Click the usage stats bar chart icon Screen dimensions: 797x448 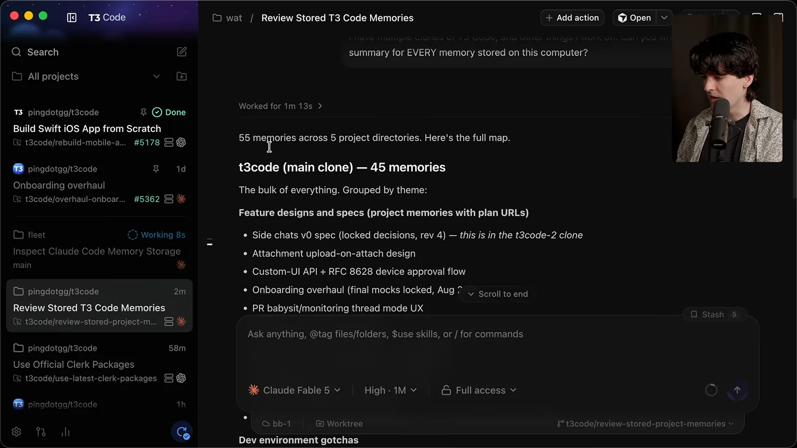click(x=65, y=432)
